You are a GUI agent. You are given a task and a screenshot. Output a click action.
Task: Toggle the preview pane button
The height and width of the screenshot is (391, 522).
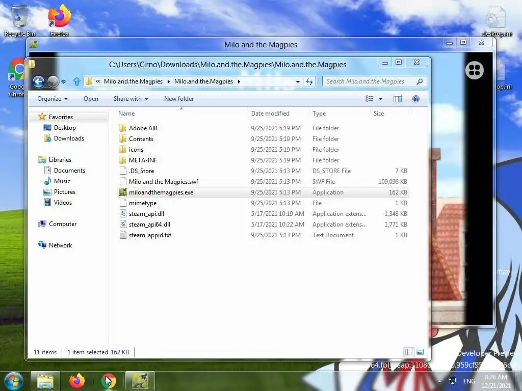tap(398, 99)
